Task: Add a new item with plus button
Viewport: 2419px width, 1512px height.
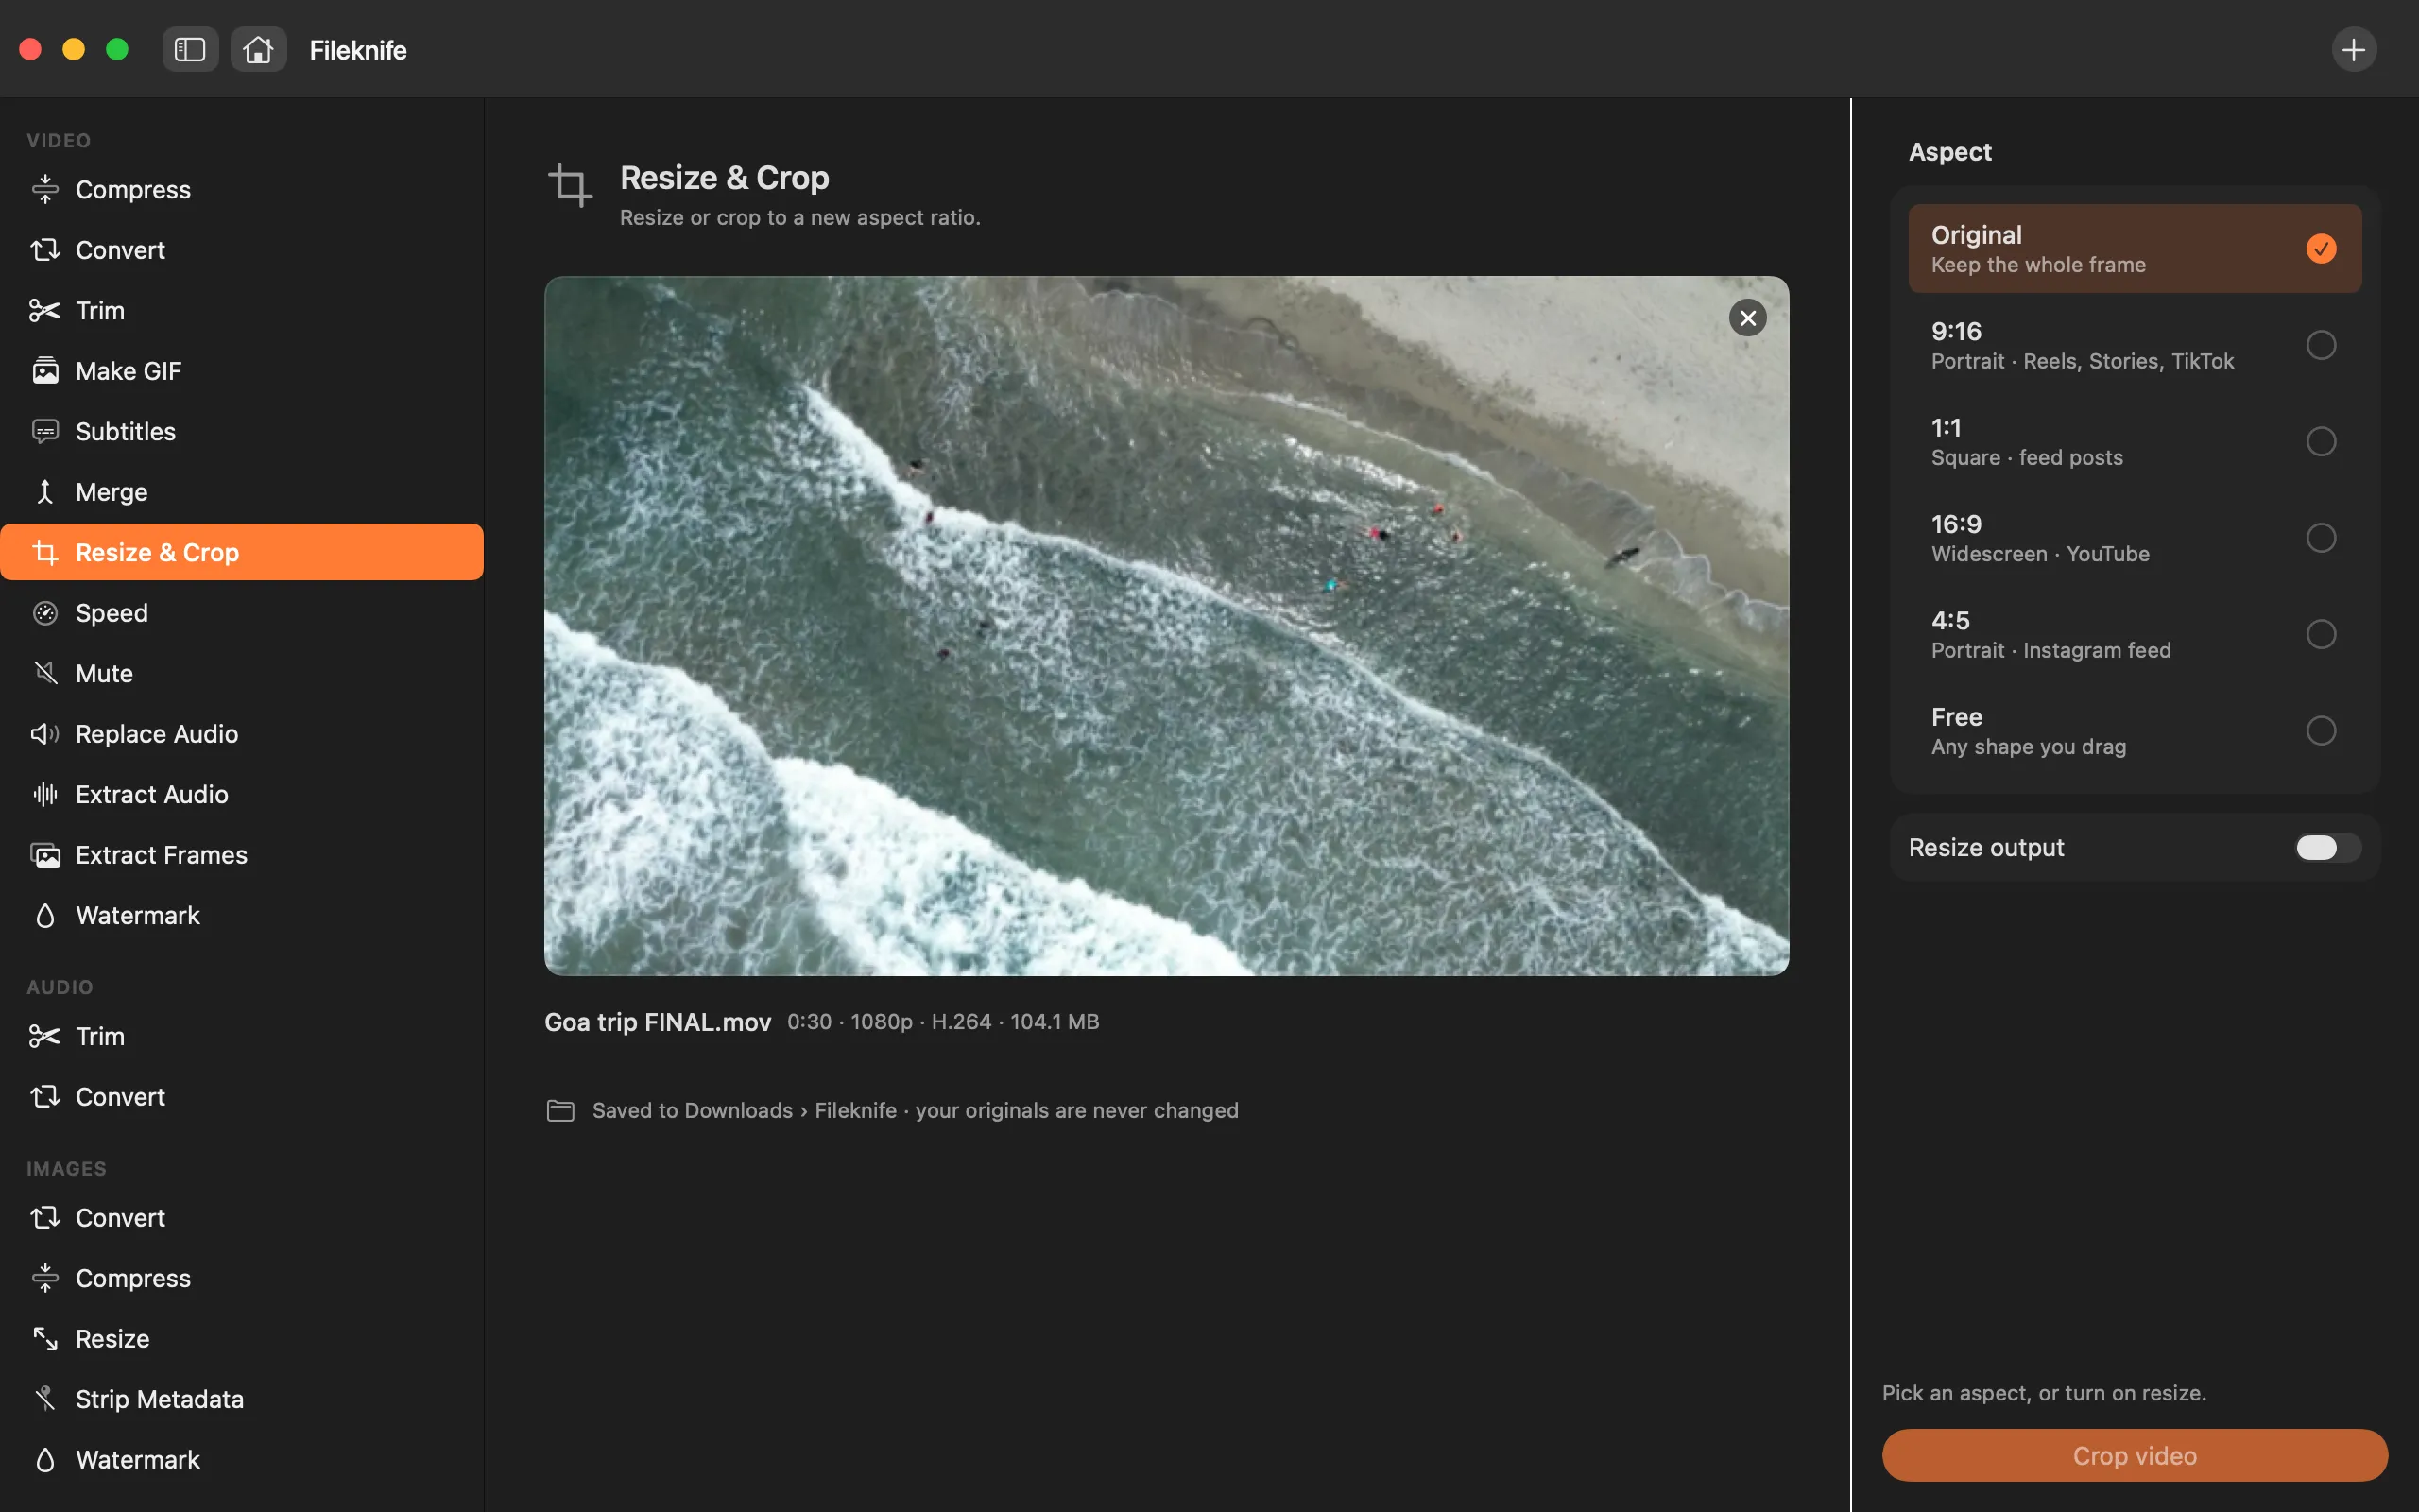Action: pyautogui.click(x=2354, y=49)
